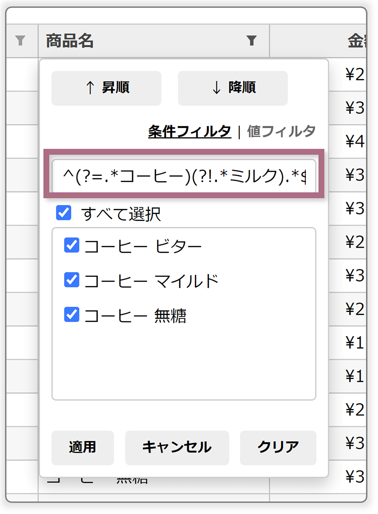Uncheck the すべて選択 checkbox

(63, 213)
